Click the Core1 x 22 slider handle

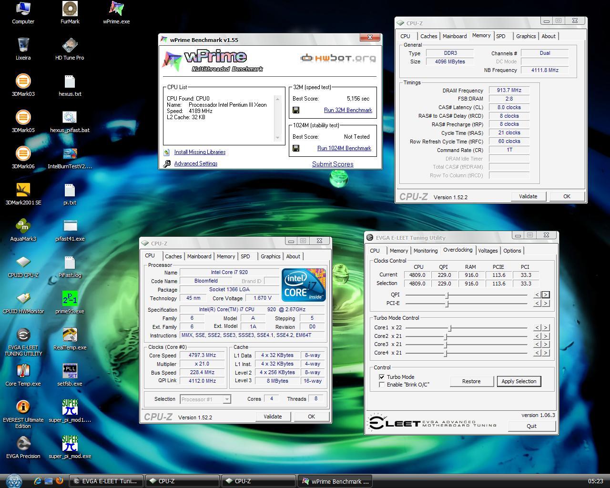tap(450, 327)
